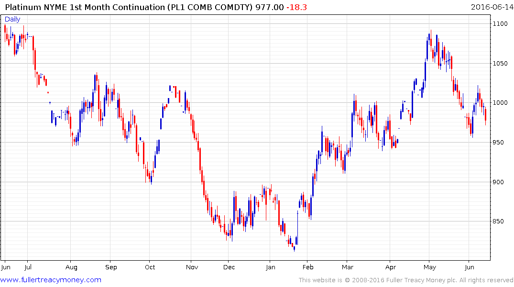Click the 900 price axis label
The image size is (514, 287).
point(498,182)
